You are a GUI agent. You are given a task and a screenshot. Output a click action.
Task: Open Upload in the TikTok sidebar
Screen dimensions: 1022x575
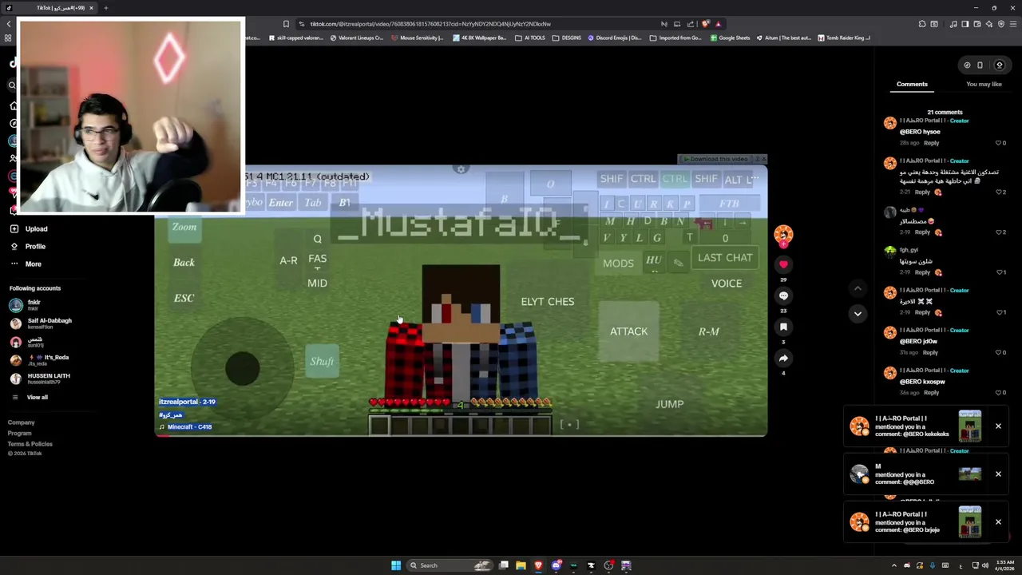pos(29,229)
